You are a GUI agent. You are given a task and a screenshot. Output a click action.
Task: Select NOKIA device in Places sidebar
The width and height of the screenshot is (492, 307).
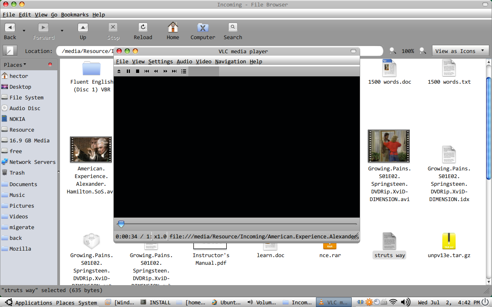tap(29, 119)
